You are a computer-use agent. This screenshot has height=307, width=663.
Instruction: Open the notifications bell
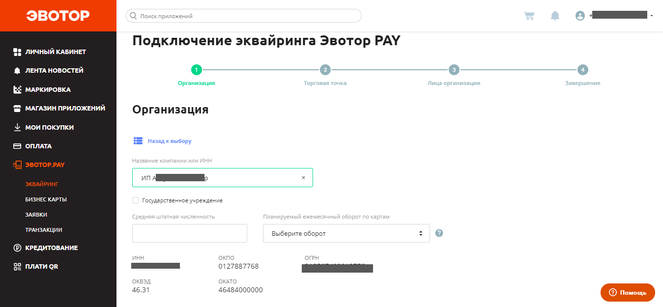pyautogui.click(x=555, y=16)
